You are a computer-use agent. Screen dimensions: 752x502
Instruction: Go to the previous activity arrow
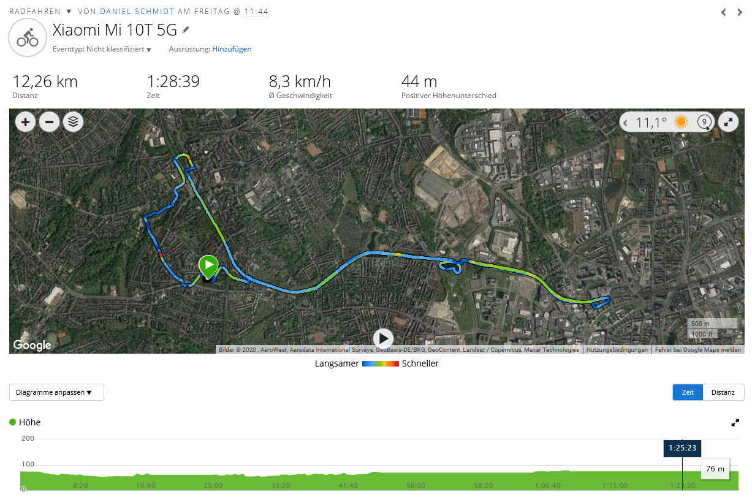pos(723,12)
